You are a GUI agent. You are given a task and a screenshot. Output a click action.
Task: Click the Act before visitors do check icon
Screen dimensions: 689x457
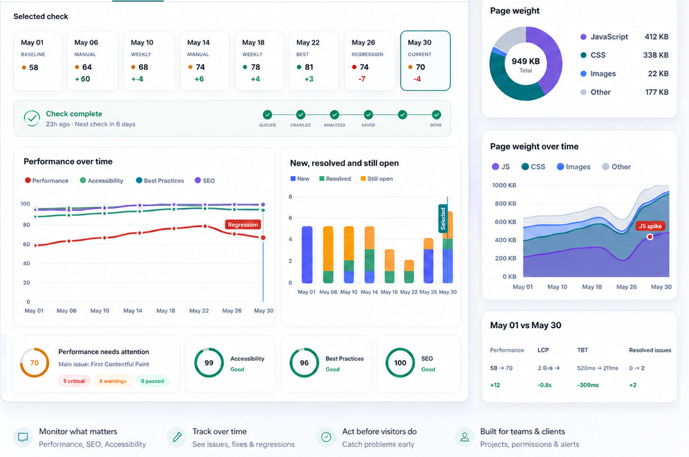[x=326, y=438]
